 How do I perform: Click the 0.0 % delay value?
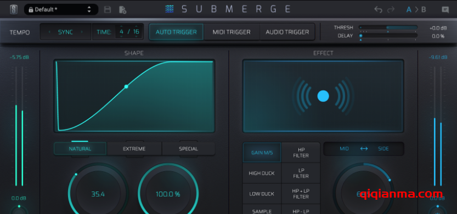click(438, 36)
